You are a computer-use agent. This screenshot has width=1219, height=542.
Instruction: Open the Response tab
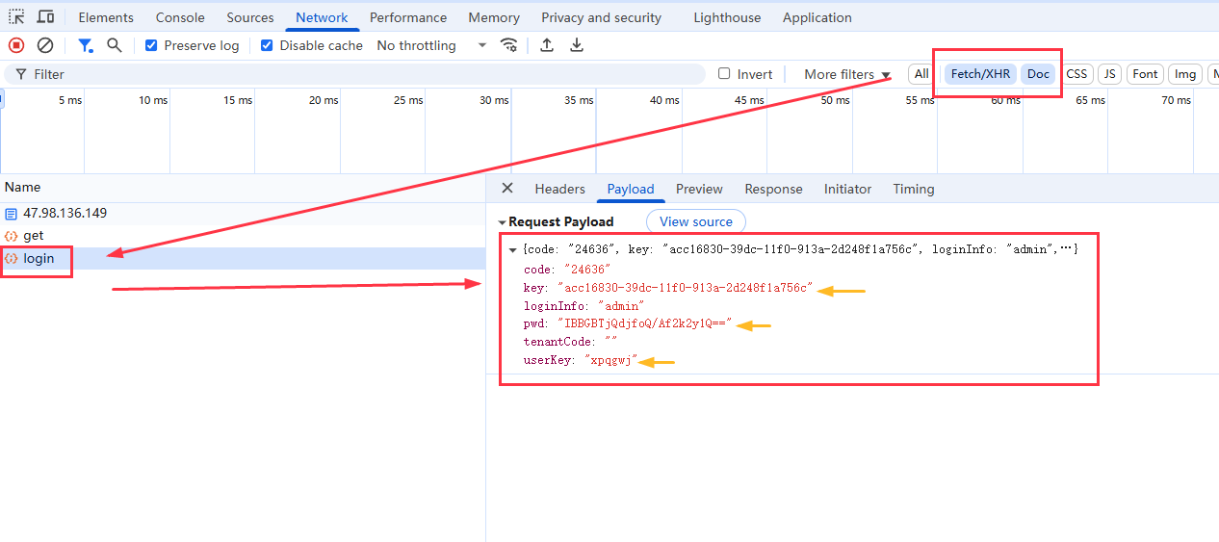click(773, 189)
